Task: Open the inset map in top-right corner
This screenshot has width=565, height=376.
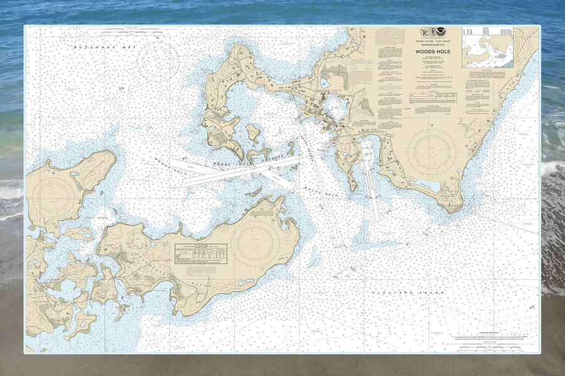Action: click(x=487, y=47)
